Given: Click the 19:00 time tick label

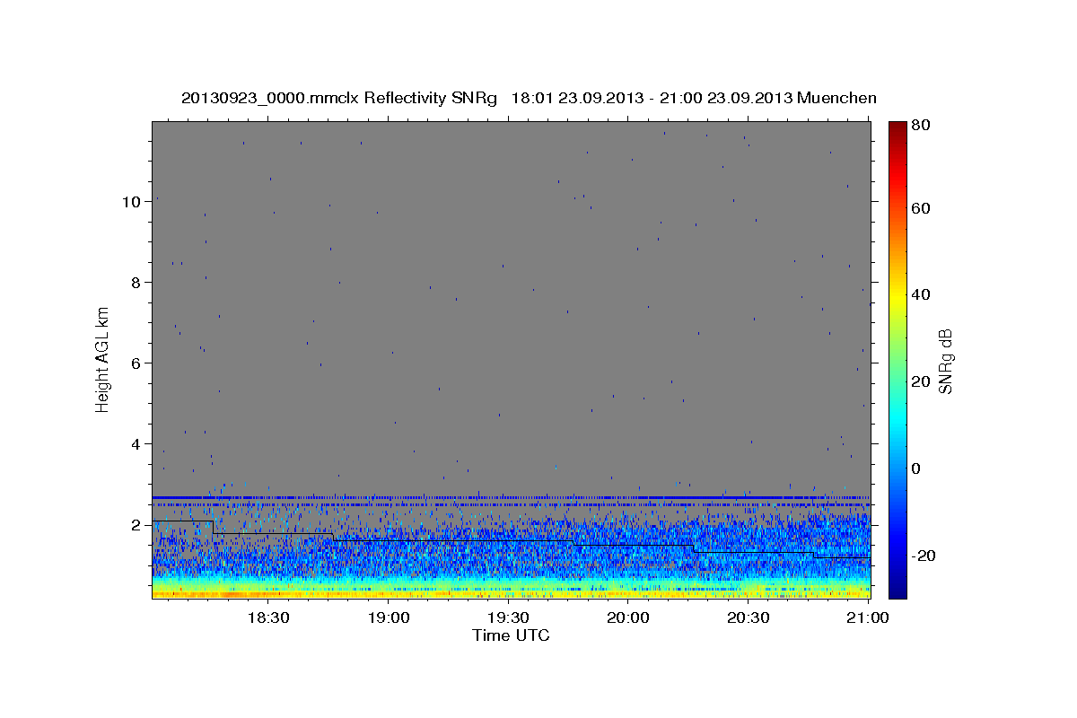Looking at the screenshot, I should [x=388, y=618].
